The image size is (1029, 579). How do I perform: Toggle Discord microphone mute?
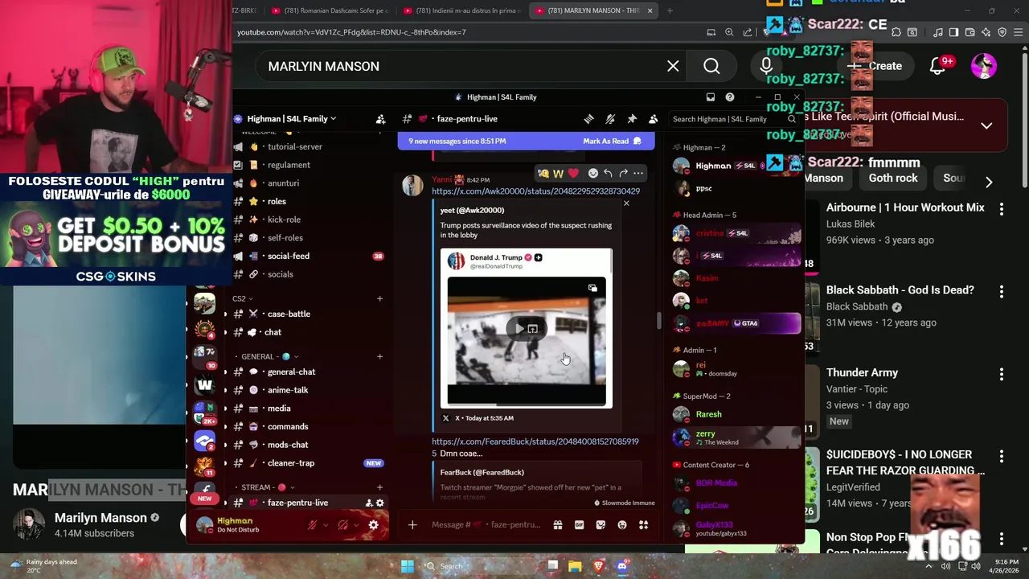tap(313, 525)
